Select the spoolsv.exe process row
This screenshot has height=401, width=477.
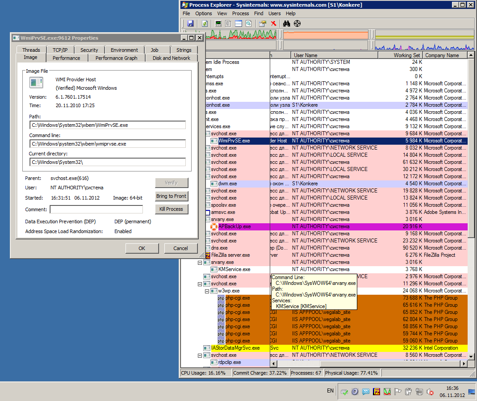point(337,205)
